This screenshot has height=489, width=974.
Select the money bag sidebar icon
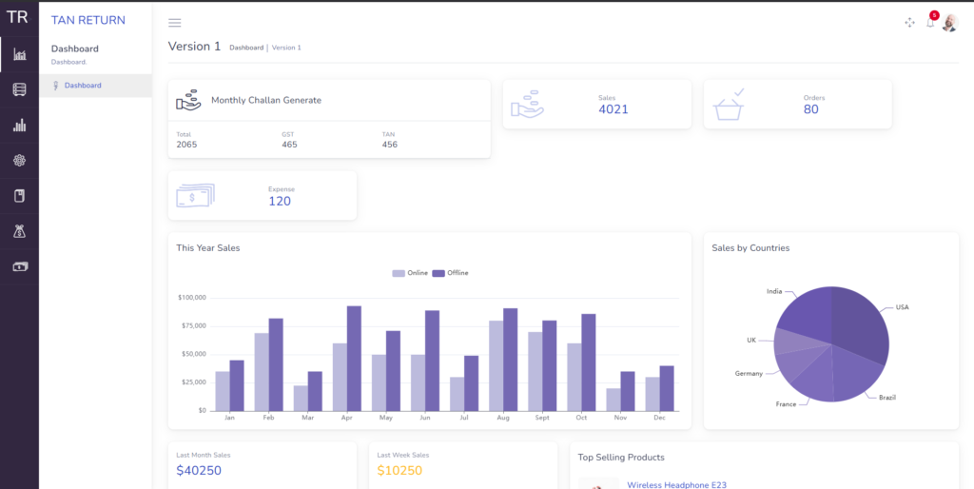point(19,231)
